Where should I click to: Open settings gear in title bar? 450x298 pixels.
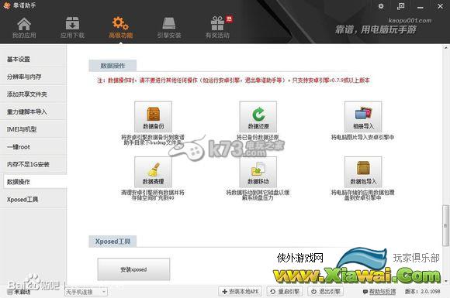pyautogui.click(x=381, y=6)
